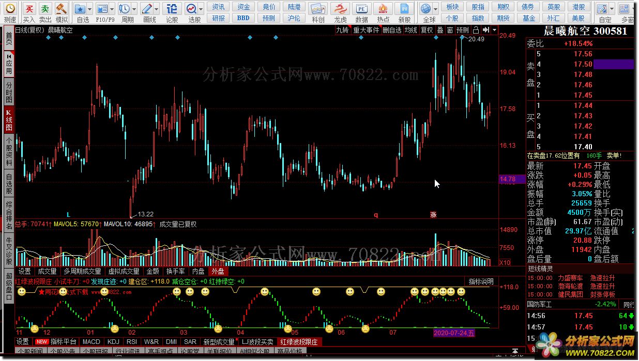Image resolution: width=639 pixels, height=361 pixels.
Task: Switch to the KDJ indicator tab
Action: click(113, 341)
